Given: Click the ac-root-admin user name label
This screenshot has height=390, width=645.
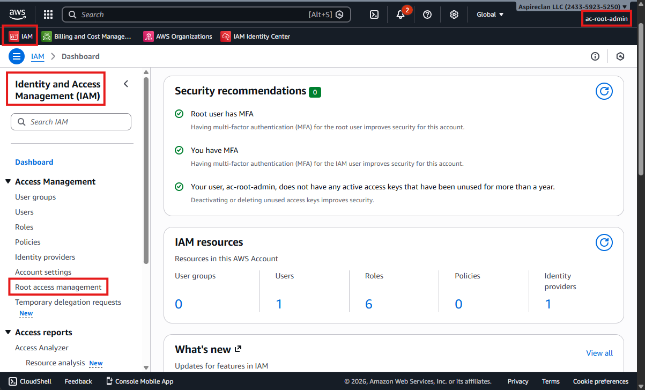Looking at the screenshot, I should click(606, 19).
